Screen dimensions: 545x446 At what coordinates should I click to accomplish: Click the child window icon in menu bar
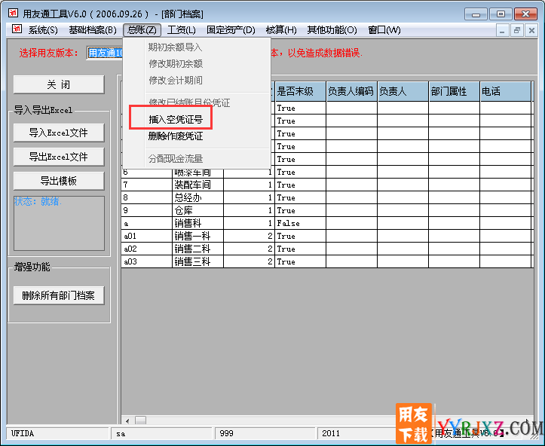17,29
